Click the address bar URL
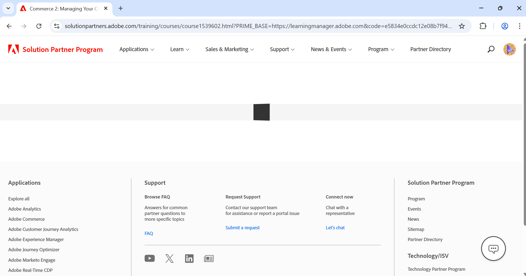This screenshot has height=276, width=526. pos(258,26)
